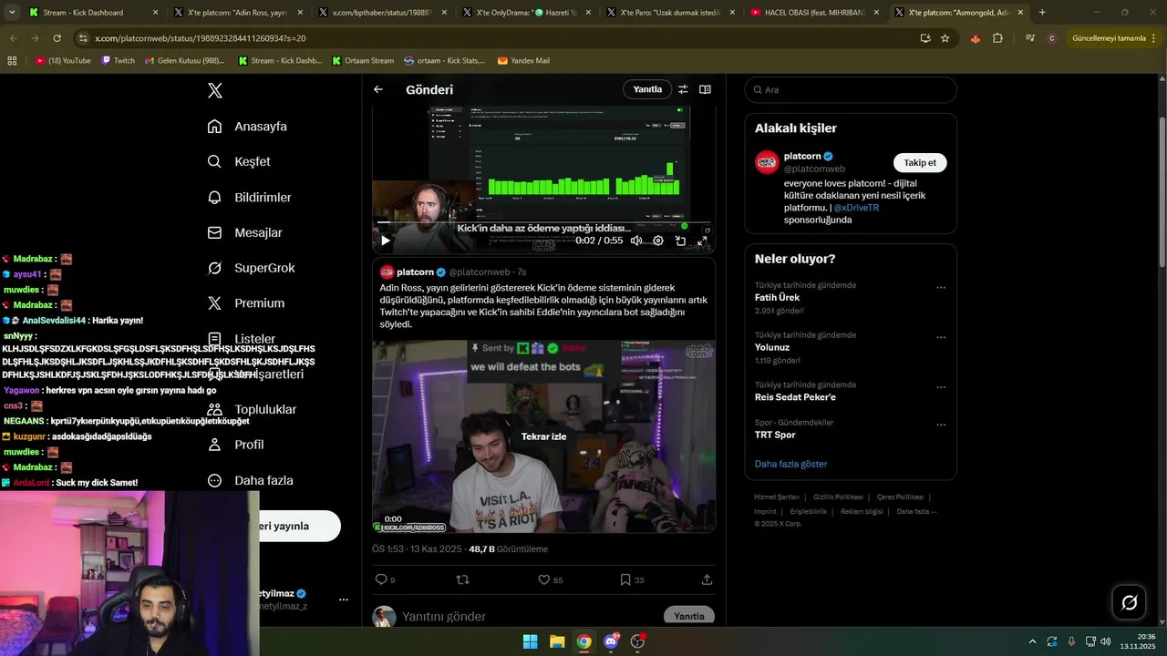Open Yandex Mail bookmark
Screen dimensions: 1167x656
pos(523,61)
